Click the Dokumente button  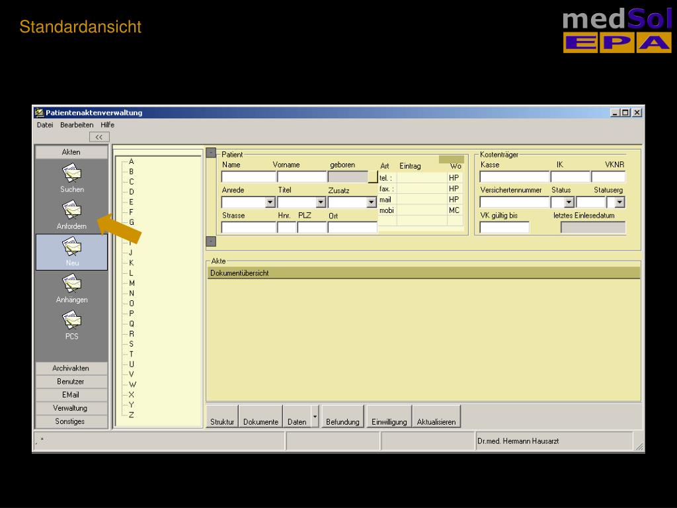(260, 417)
